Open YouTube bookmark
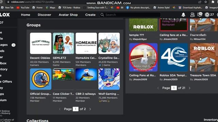218x122 pixels. click(x=23, y=7)
